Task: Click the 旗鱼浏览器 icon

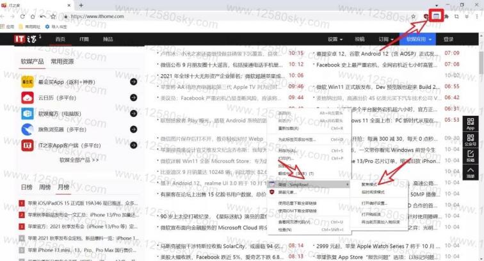Action: (28, 129)
